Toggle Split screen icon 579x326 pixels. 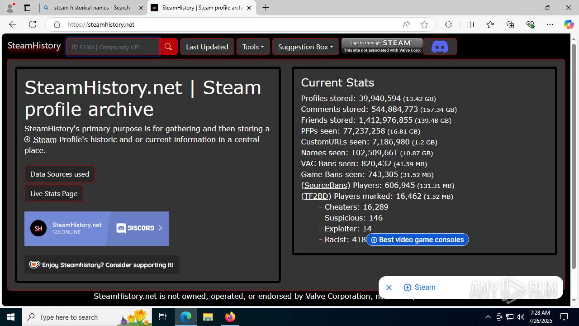(470, 24)
